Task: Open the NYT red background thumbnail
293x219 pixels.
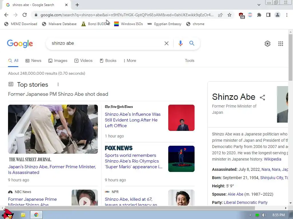Action: click(181, 118)
